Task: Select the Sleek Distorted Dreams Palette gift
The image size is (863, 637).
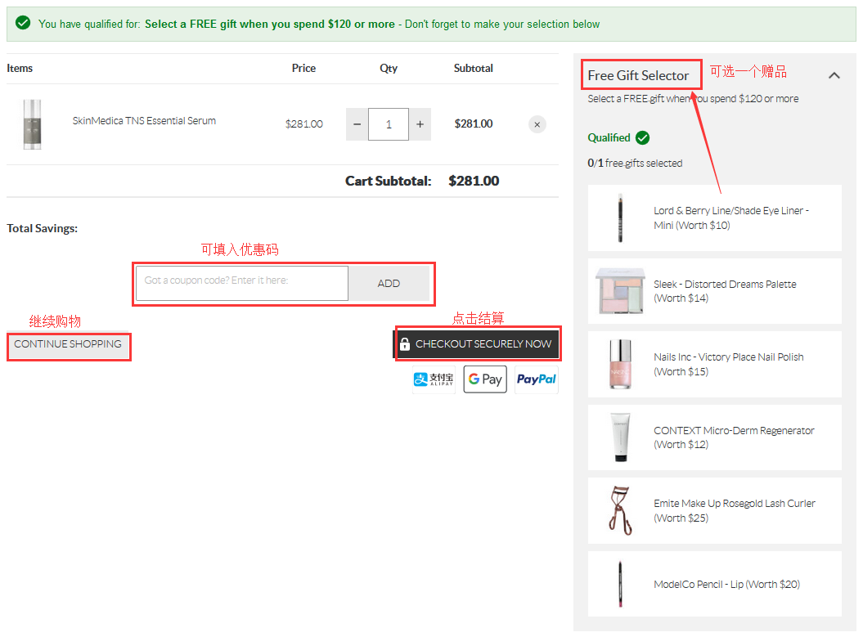Action: [714, 291]
